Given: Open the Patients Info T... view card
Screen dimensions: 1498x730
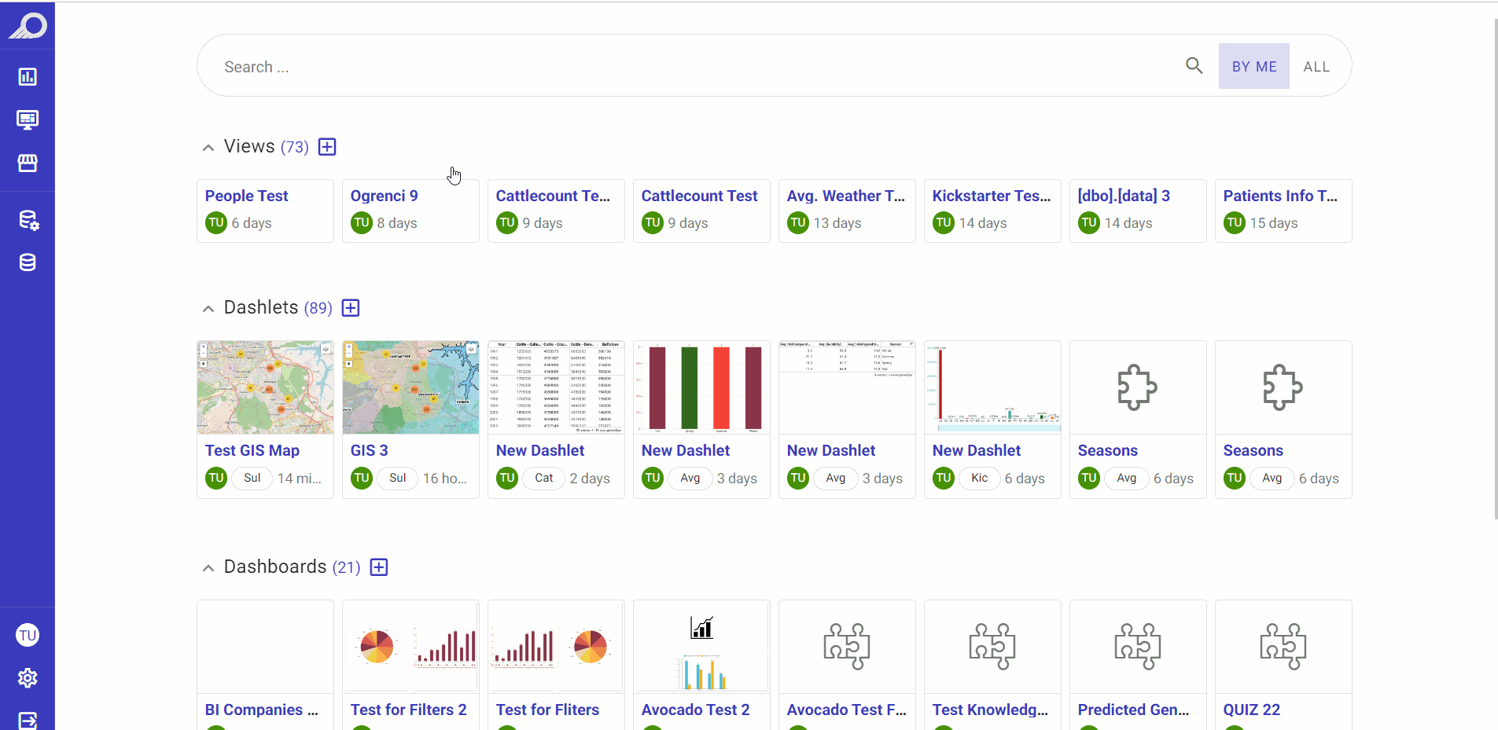Looking at the screenshot, I should [1283, 211].
